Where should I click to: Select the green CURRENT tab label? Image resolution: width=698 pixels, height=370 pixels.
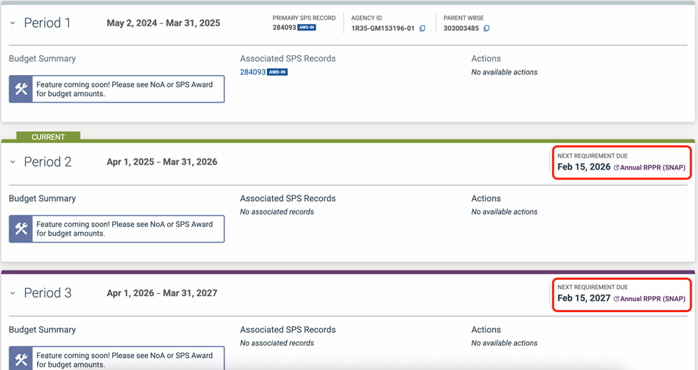pos(48,137)
